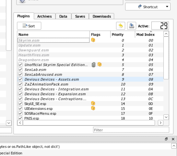Disable Devious Devices - Assets.esm checkbox
Screen dimensions: 177x156
coord(20,79)
